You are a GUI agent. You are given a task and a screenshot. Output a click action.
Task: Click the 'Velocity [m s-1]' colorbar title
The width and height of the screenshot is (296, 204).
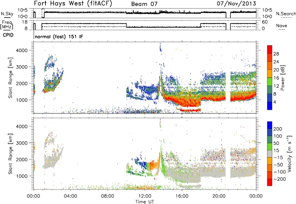[289, 154]
